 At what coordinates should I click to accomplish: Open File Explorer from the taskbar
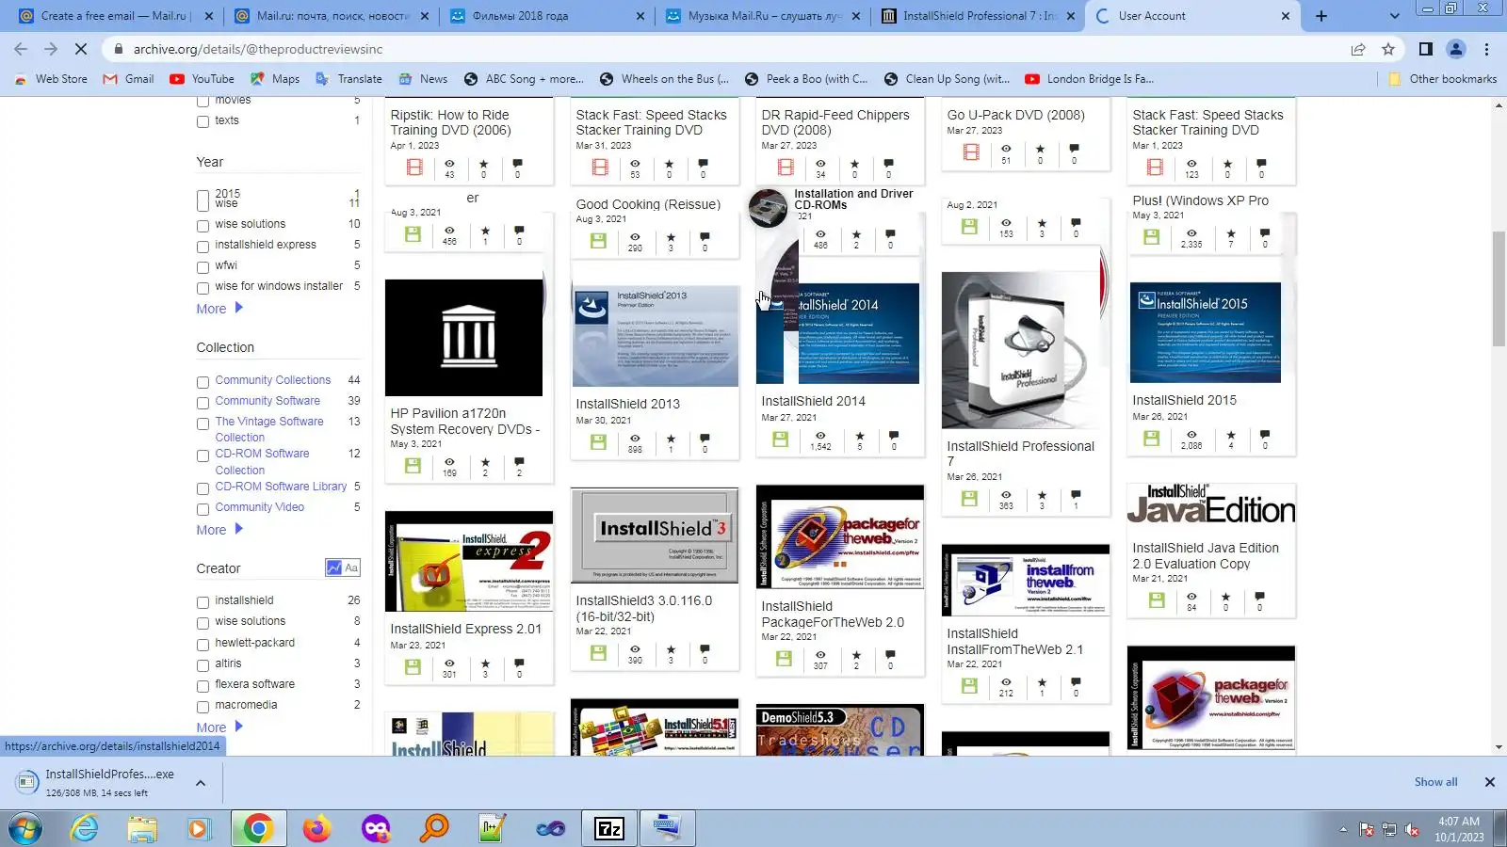click(142, 828)
